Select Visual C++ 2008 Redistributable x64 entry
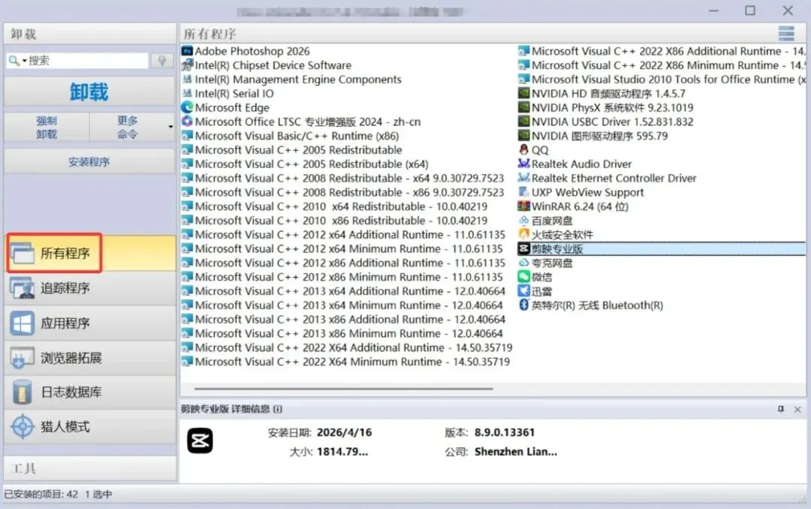The height and width of the screenshot is (509, 811). (343, 178)
